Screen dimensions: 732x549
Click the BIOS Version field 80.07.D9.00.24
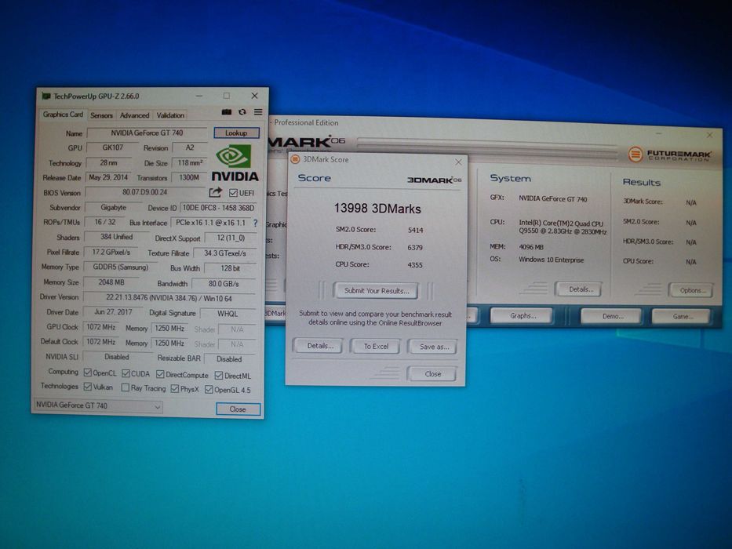point(144,192)
